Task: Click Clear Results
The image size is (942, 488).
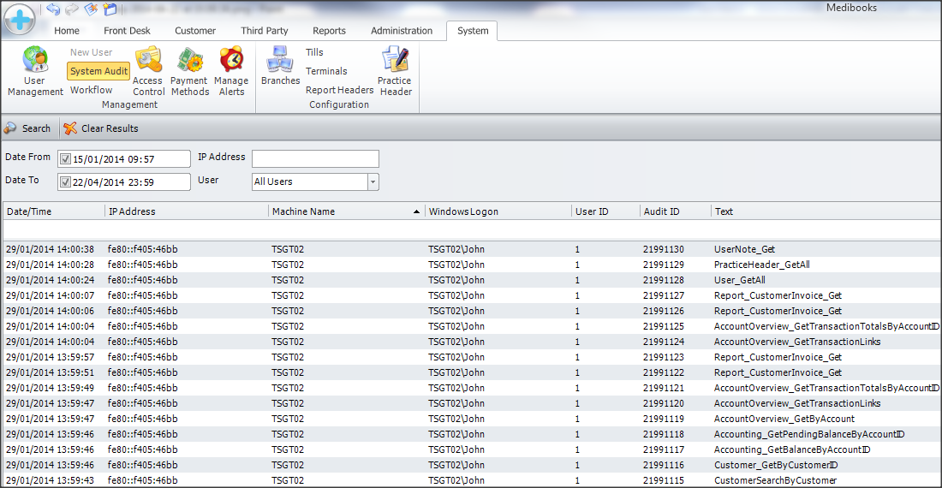Action: (101, 128)
